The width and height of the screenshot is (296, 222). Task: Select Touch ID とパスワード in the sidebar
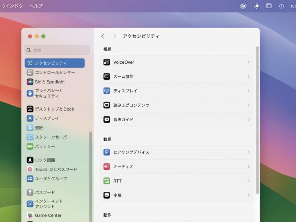(55, 169)
